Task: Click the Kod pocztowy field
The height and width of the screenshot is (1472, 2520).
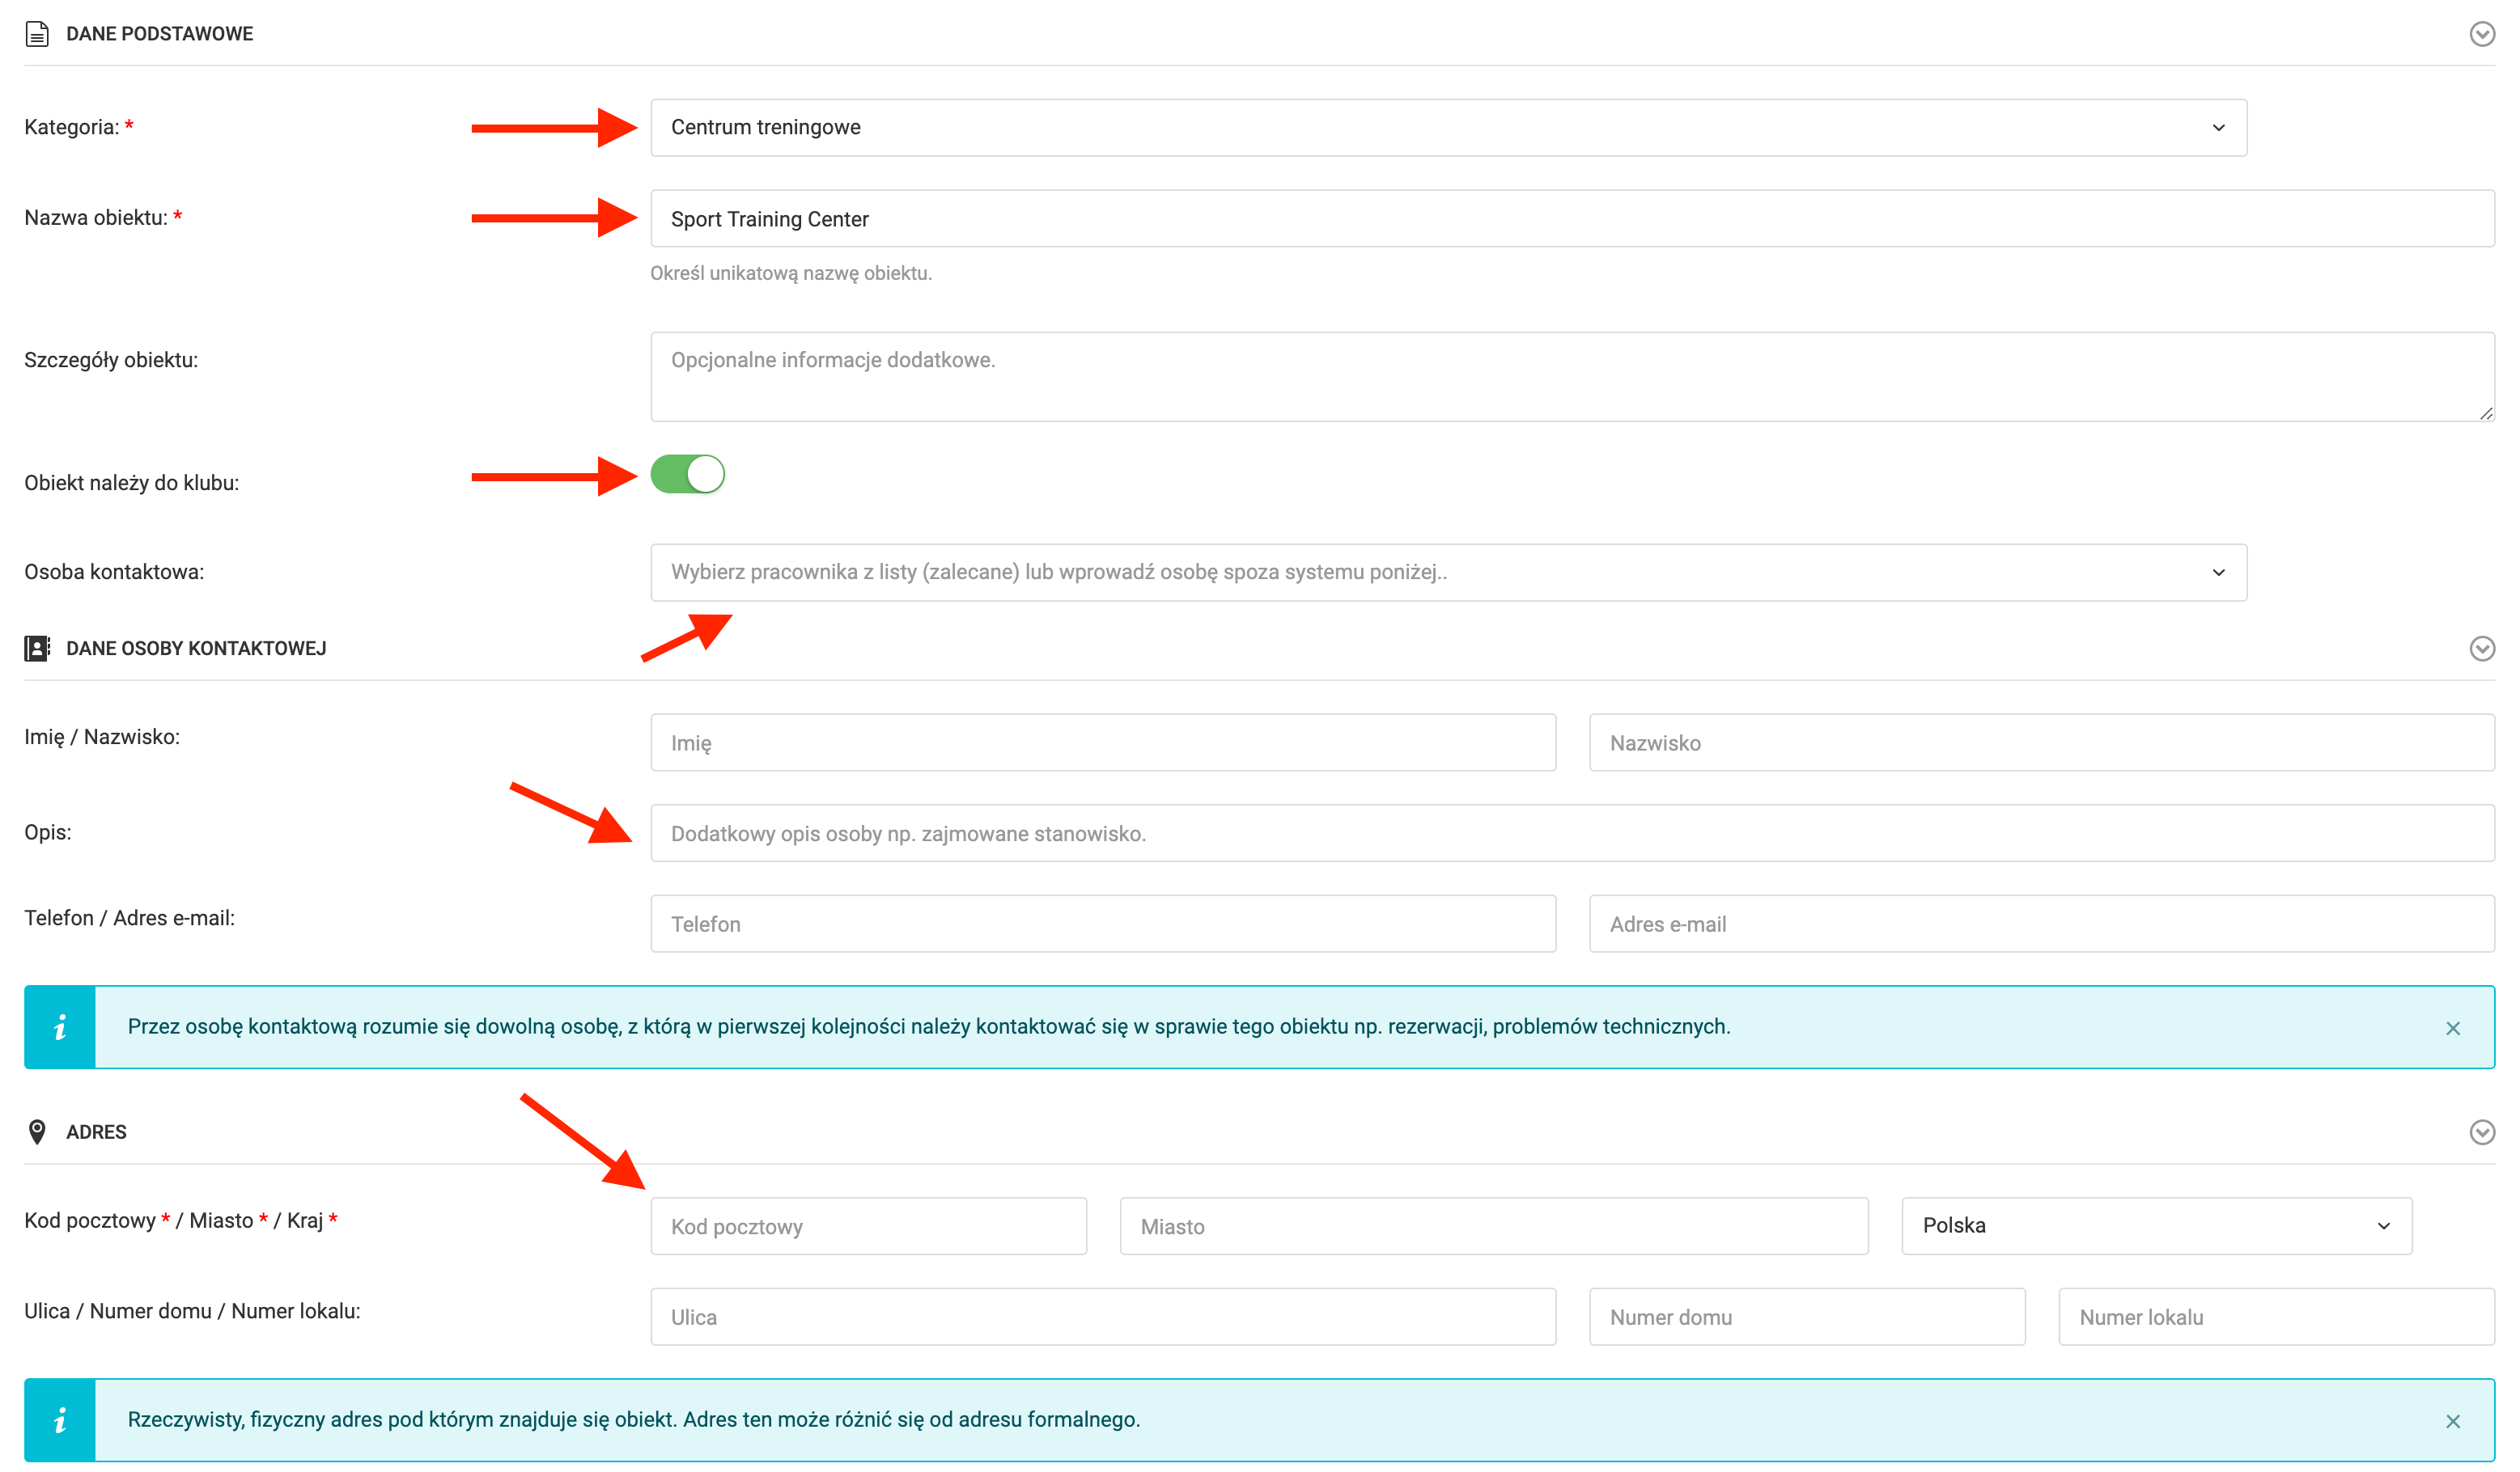Action: [868, 1226]
